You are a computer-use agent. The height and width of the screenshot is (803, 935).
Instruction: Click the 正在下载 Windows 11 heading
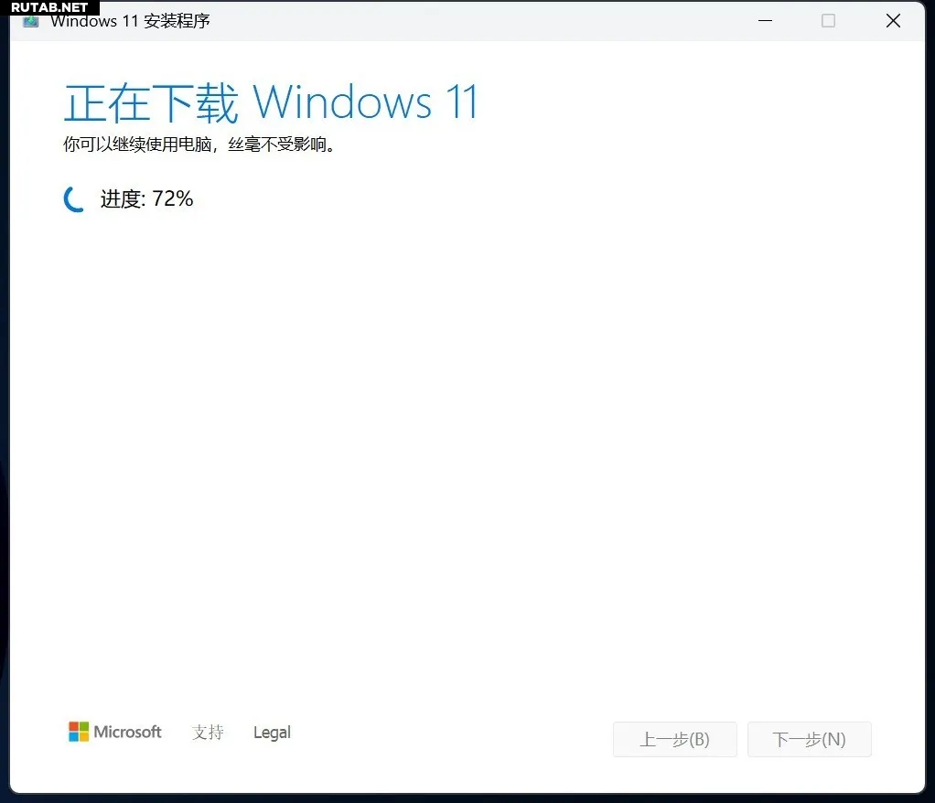click(271, 102)
